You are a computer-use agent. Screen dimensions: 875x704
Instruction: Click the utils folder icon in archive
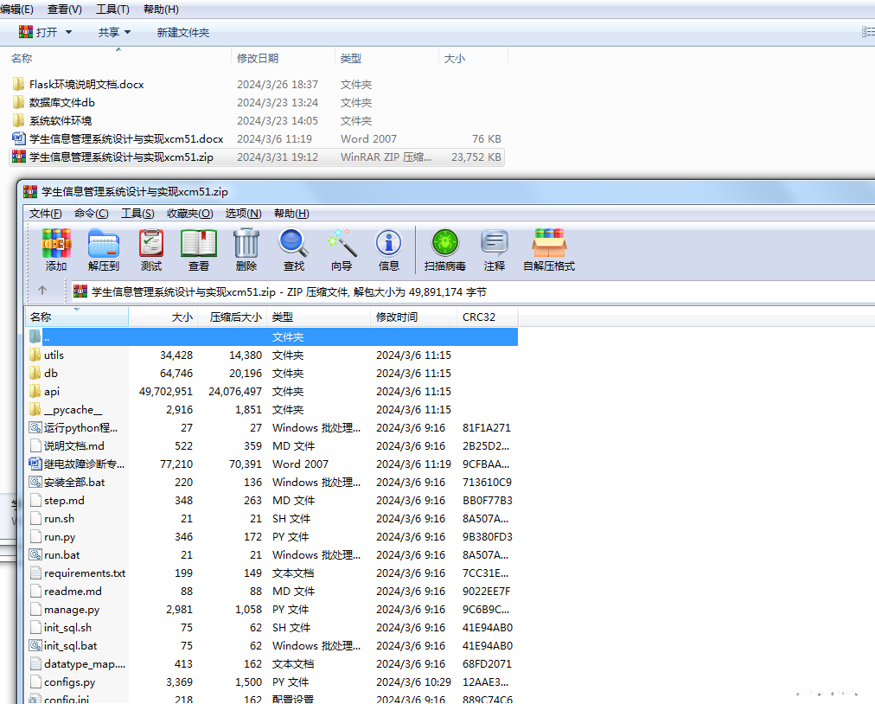[x=35, y=355]
